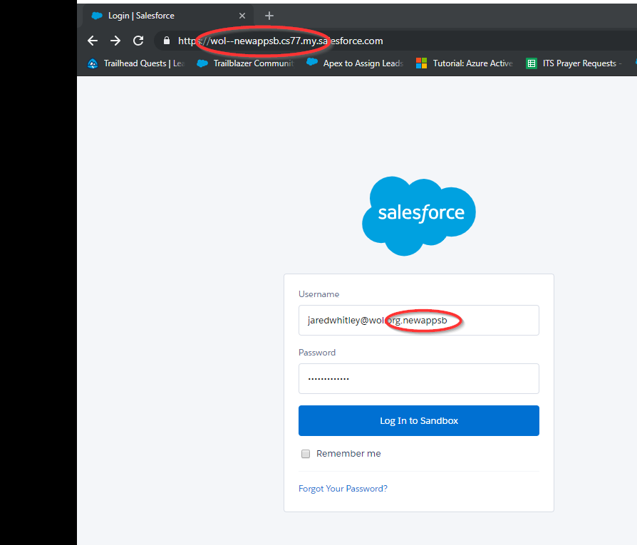
Task: Open Tutorial: Azure Active bookmark
Action: pyautogui.click(x=465, y=63)
